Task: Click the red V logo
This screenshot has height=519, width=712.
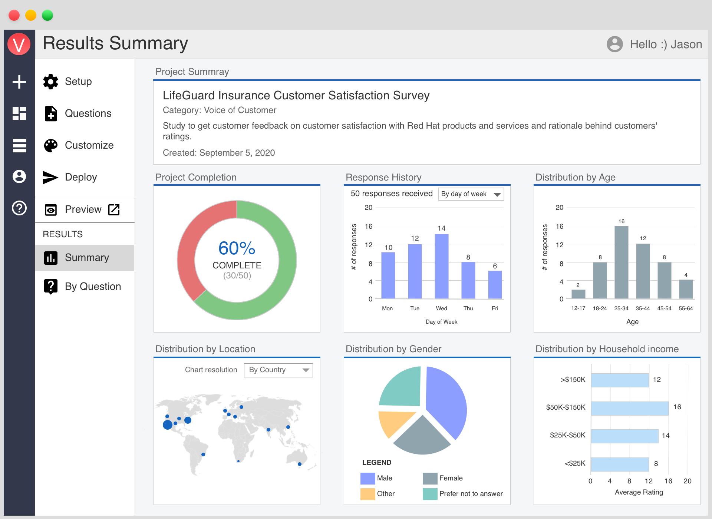Action: tap(19, 44)
